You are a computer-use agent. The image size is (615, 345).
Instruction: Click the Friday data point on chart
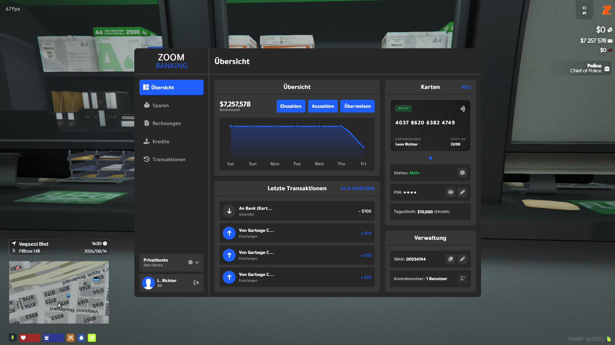pos(363,147)
